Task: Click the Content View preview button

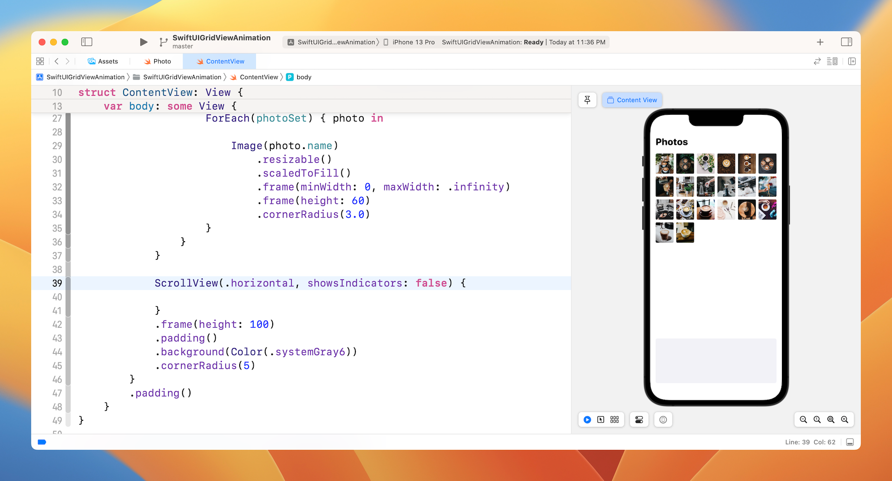Action: click(632, 100)
